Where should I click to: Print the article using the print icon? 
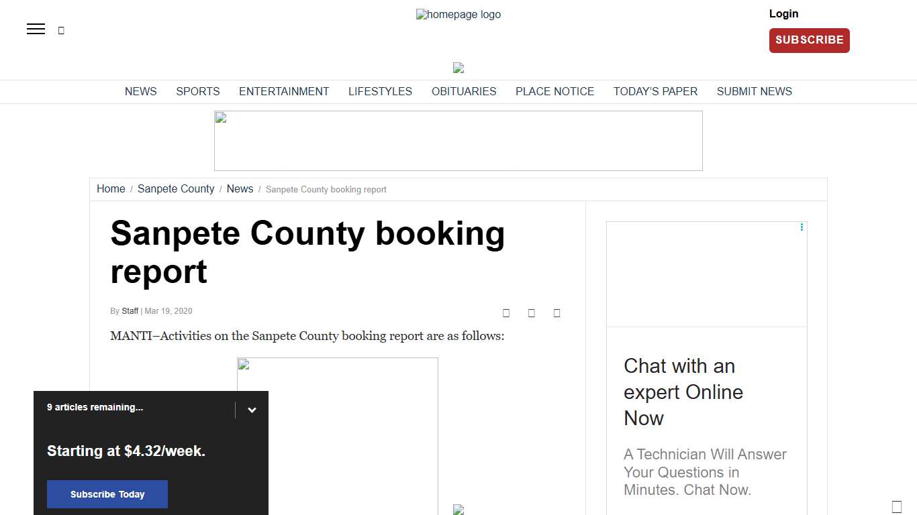(x=557, y=312)
